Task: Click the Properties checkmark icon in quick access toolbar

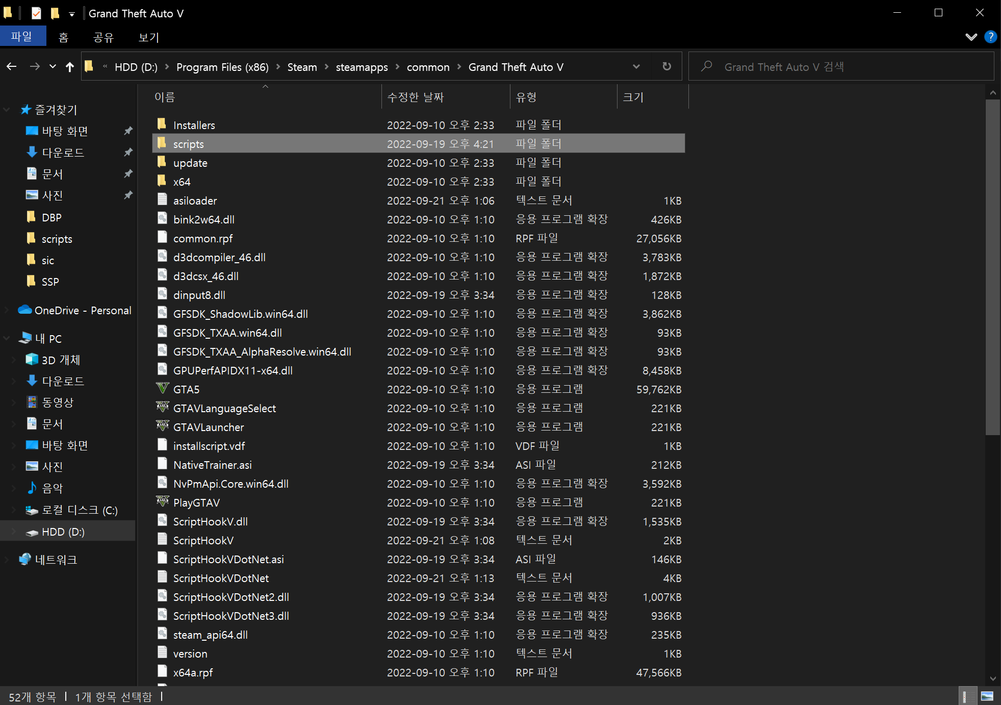Action: point(36,13)
